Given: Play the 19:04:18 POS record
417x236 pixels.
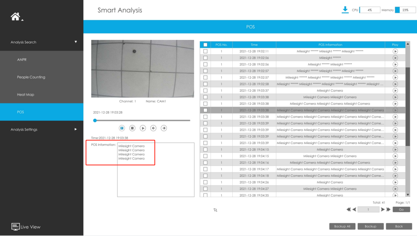Looking at the screenshot, I should (395, 176).
